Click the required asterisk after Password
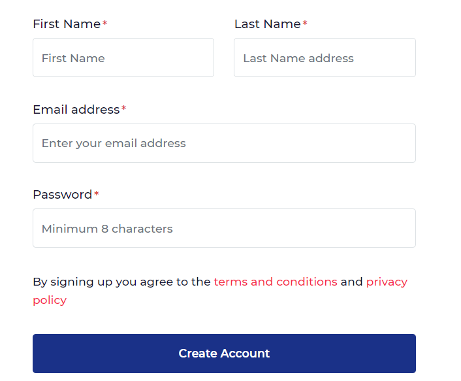The image size is (461, 381). 97,194
